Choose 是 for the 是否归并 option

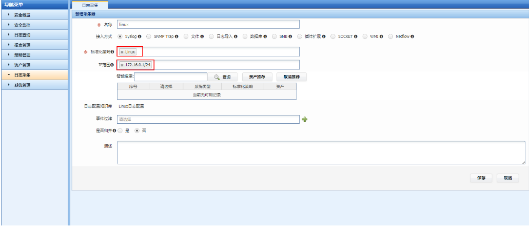[120, 130]
